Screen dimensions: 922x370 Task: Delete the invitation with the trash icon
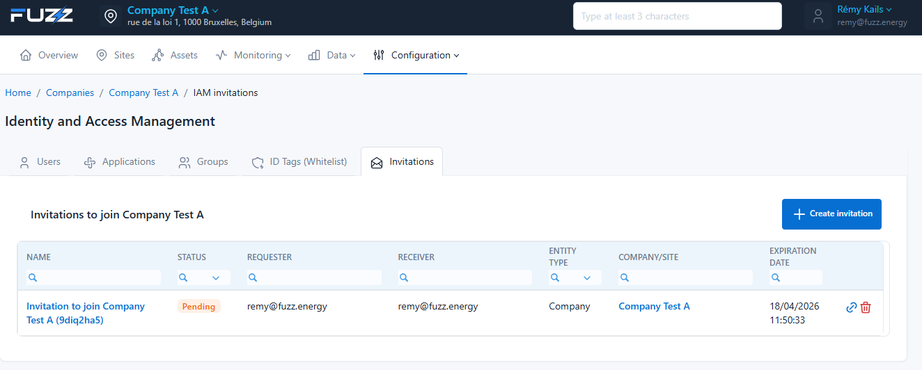866,307
